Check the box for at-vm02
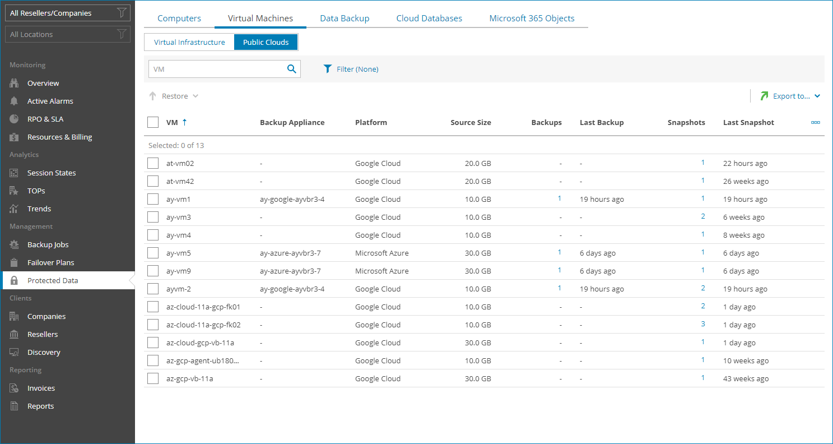 click(153, 163)
